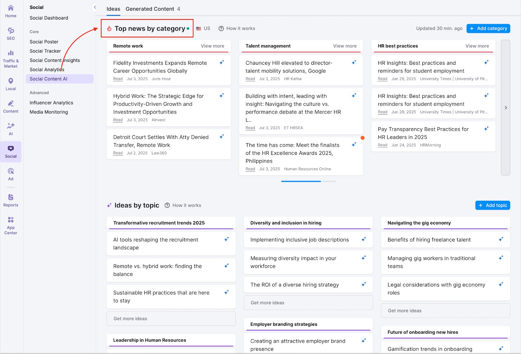Open the US country selector
Screen dimensions: 521x354
[203, 29]
